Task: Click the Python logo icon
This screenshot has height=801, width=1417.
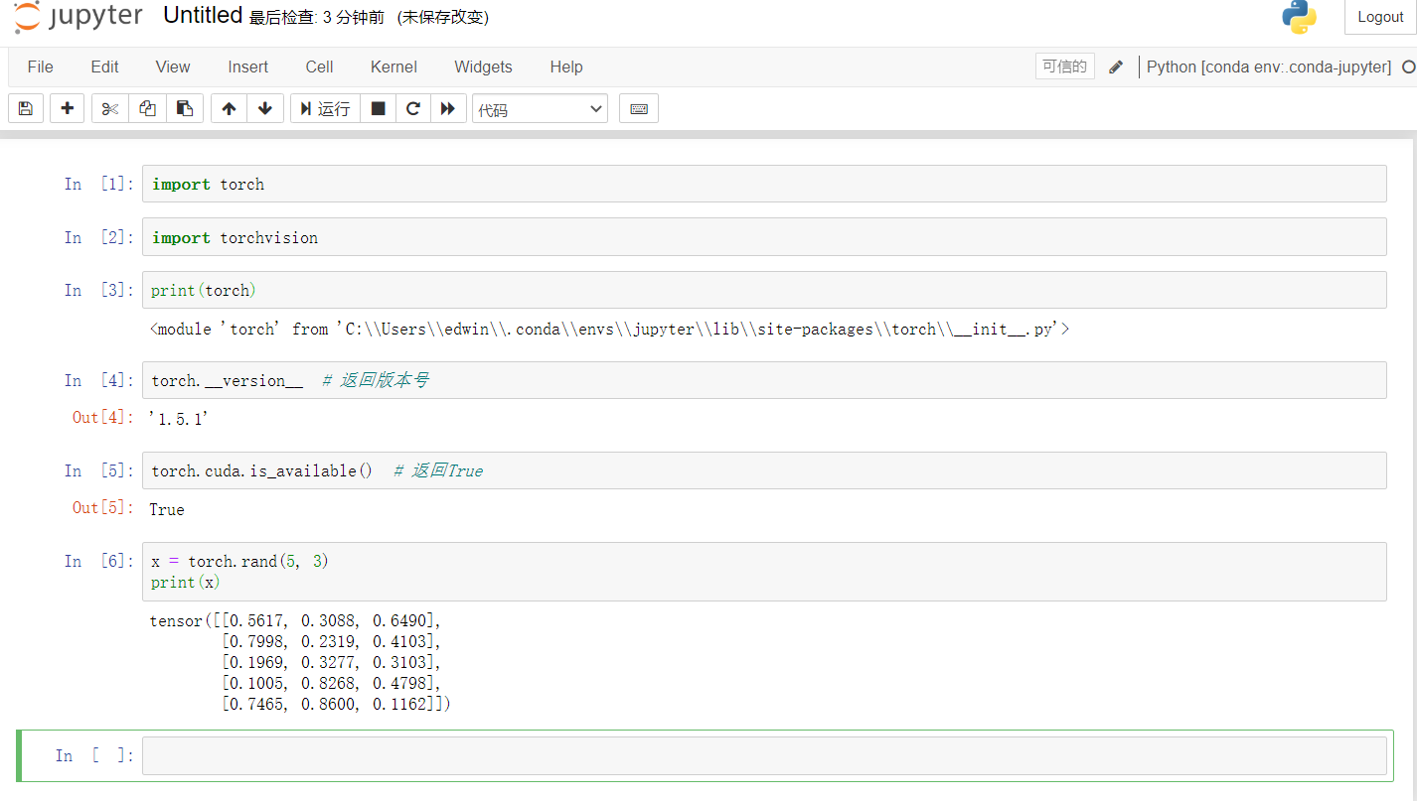Action: point(1300,17)
